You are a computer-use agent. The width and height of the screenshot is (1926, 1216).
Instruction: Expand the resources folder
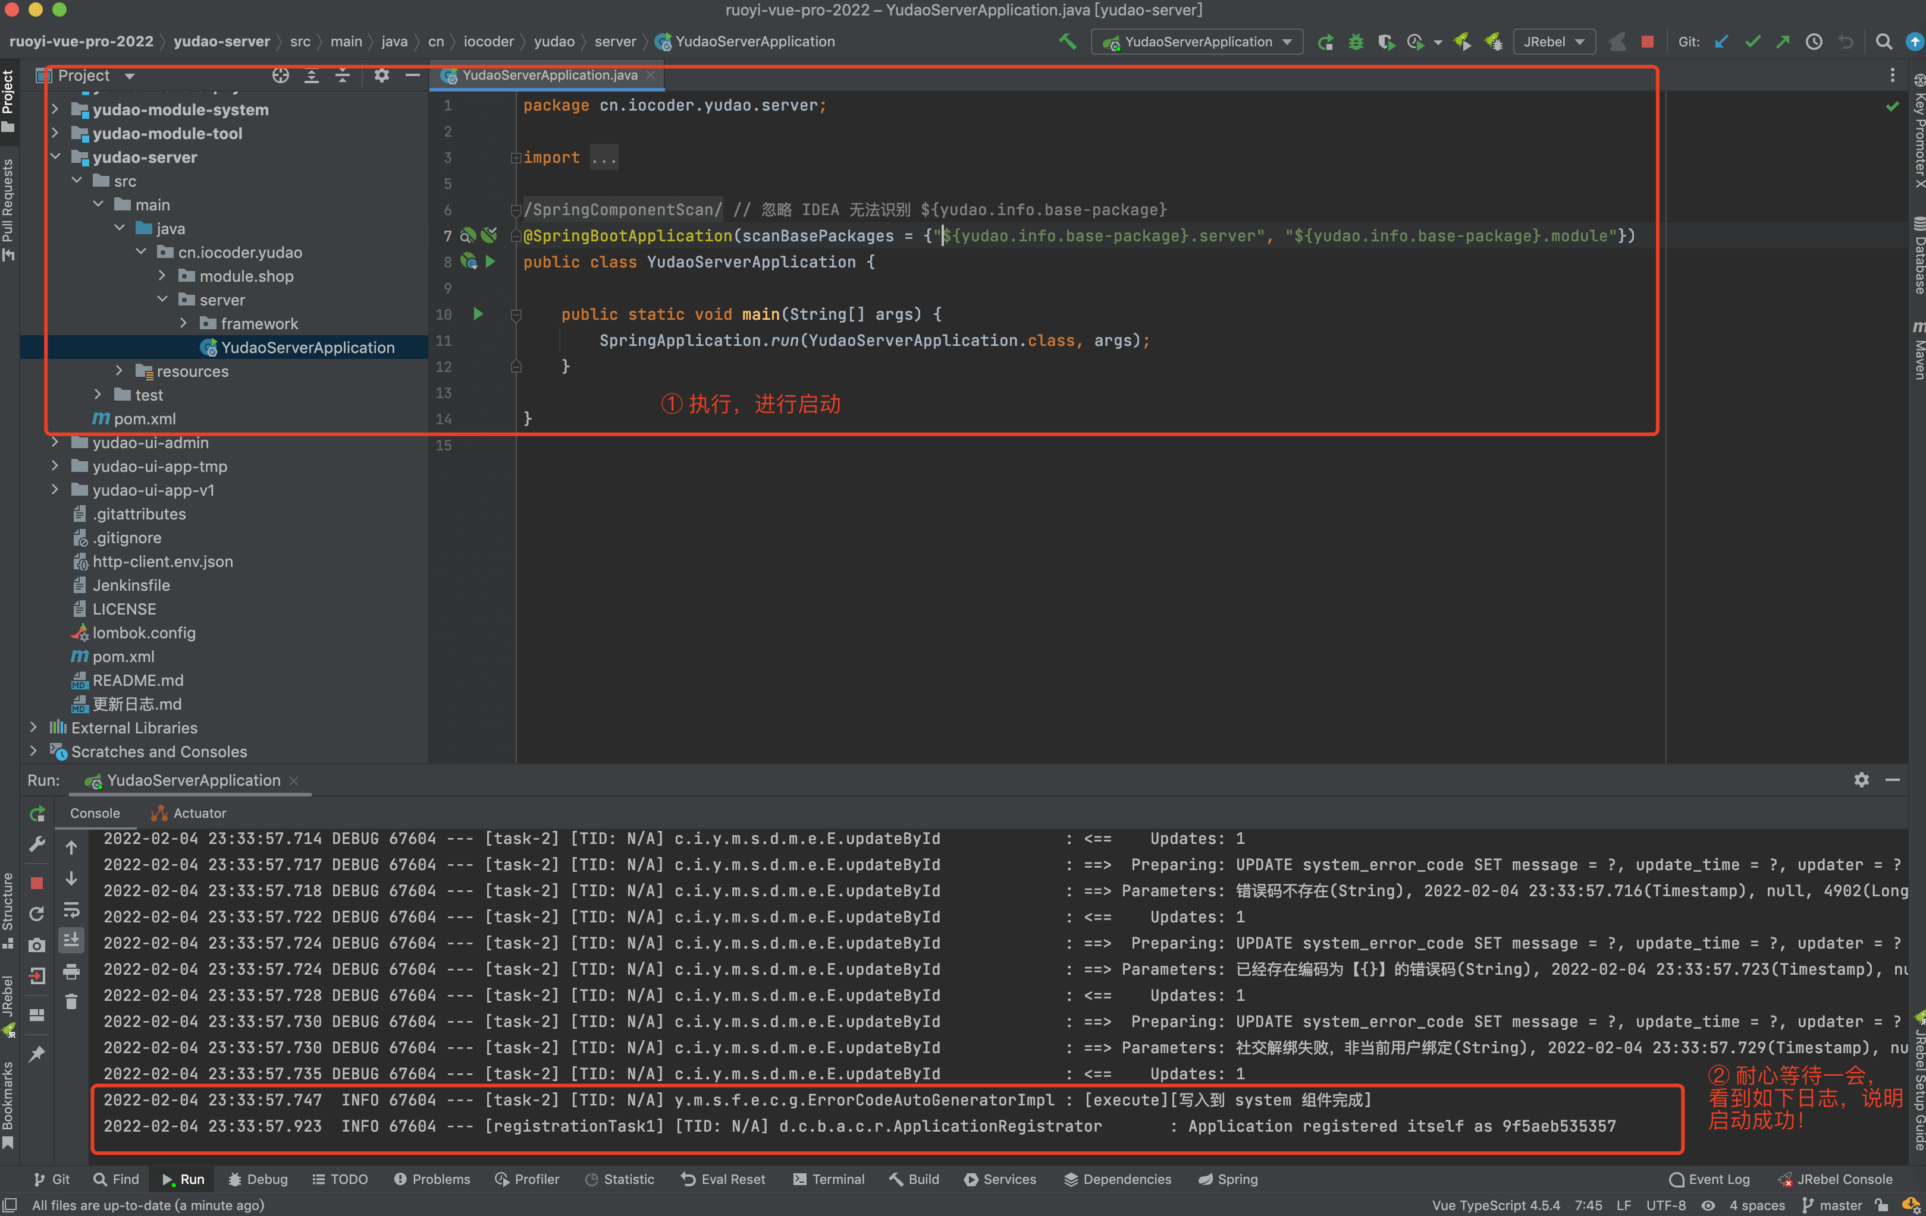(x=119, y=371)
